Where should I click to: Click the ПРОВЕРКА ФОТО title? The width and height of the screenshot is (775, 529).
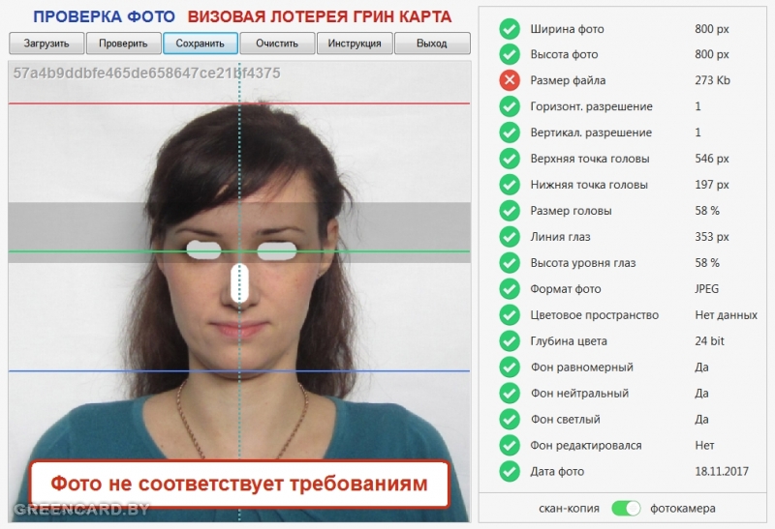point(104,16)
